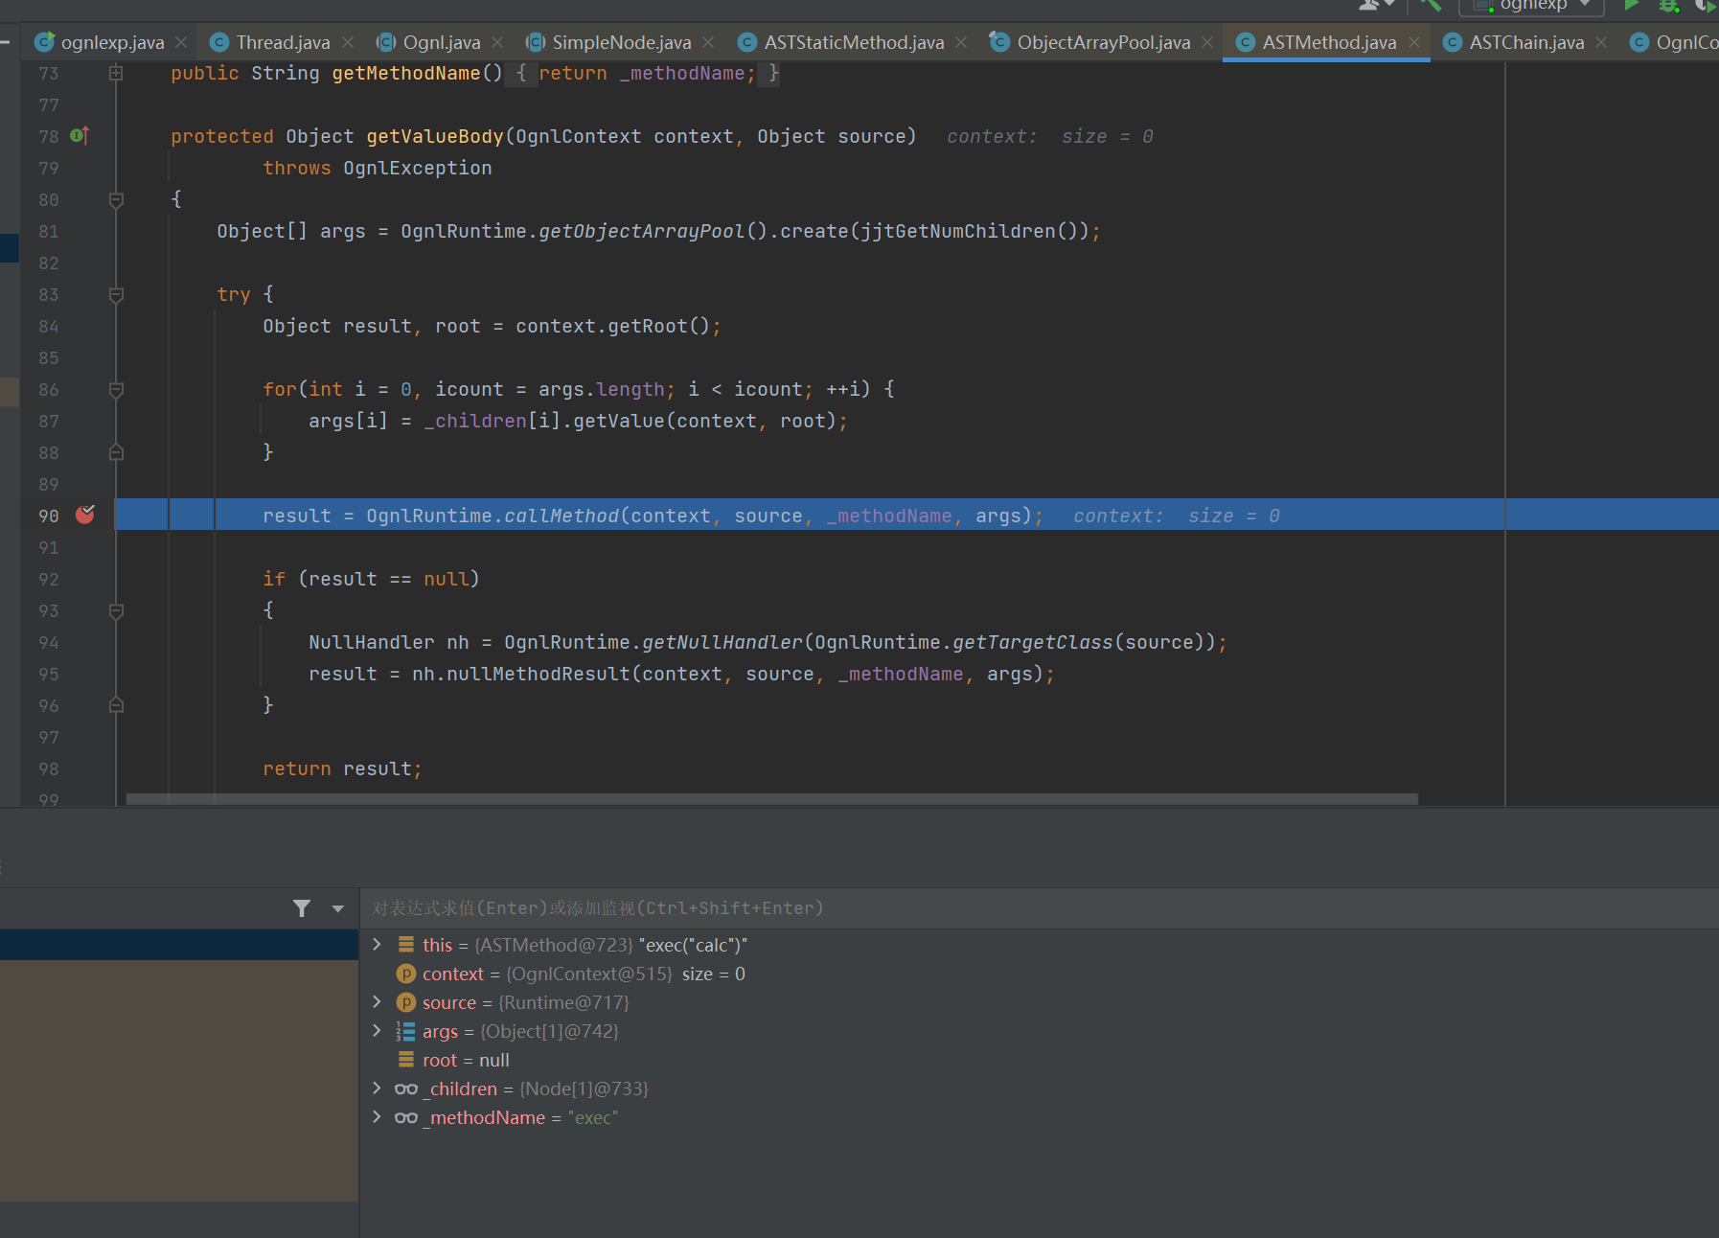This screenshot has height=1238, width=1719.
Task: Open the ognlexp run configuration dropdown
Action: [x=1531, y=6]
